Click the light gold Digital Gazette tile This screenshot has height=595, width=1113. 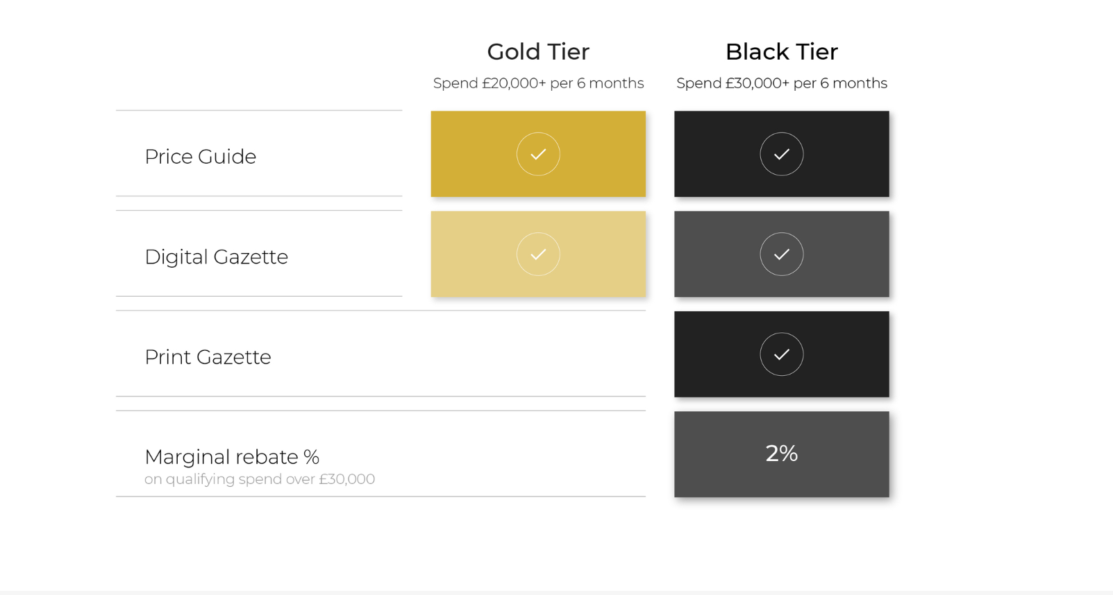[x=538, y=254]
